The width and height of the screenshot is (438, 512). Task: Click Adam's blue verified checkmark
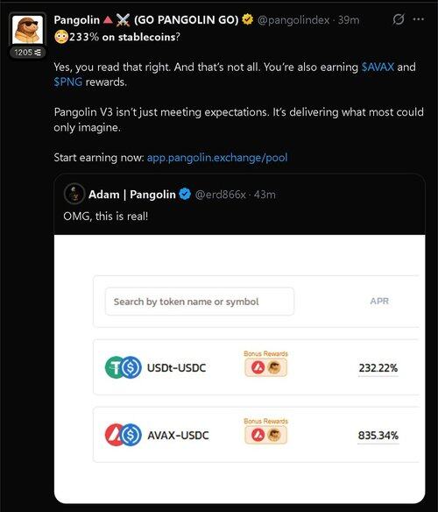pos(185,195)
